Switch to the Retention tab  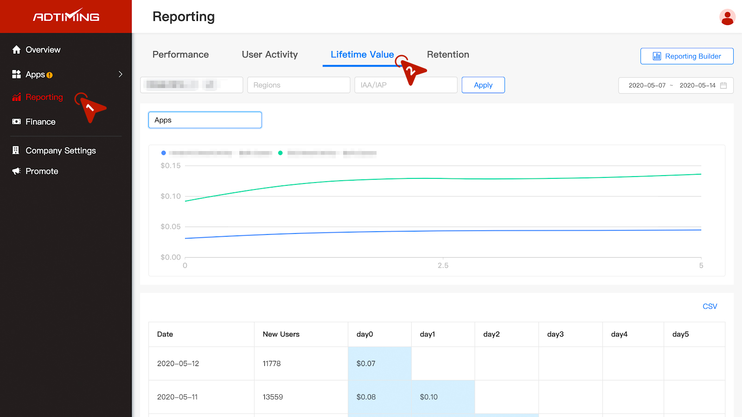click(x=448, y=55)
